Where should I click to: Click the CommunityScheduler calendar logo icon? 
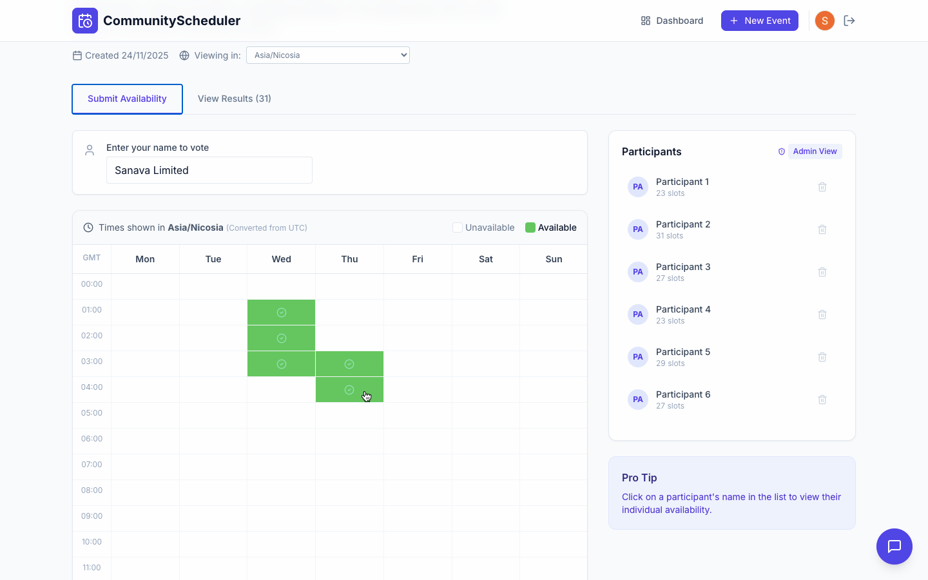click(84, 20)
